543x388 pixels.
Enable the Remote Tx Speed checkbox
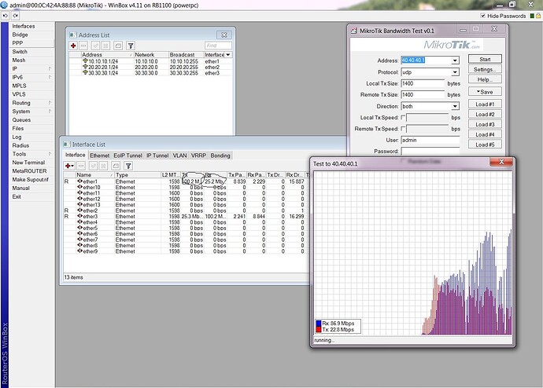pos(404,128)
